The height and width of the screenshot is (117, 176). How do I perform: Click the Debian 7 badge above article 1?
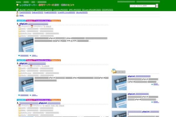click(31, 21)
